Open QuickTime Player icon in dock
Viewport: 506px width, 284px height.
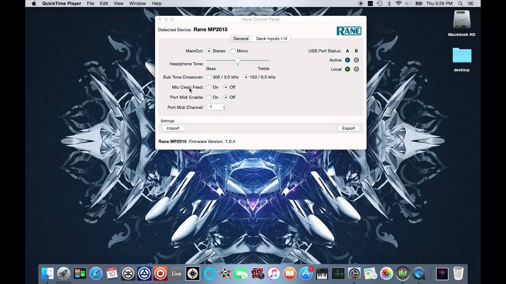[419, 273]
